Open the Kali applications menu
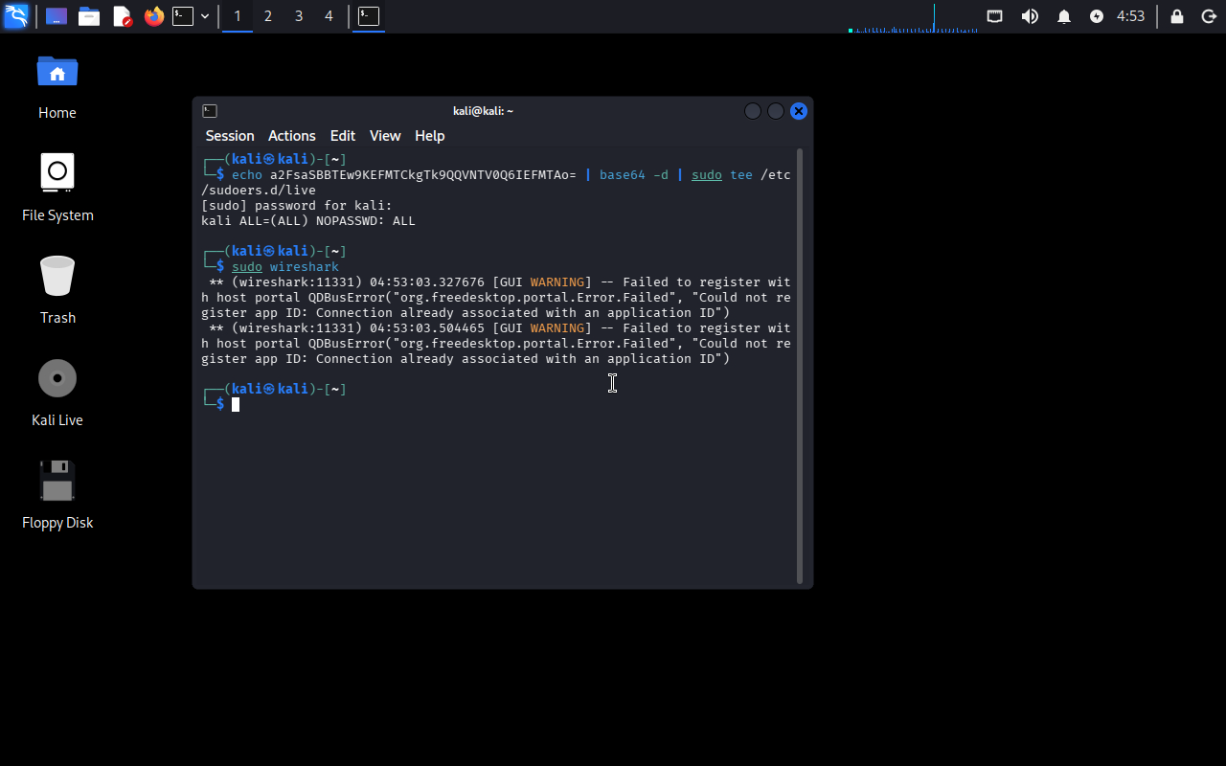This screenshot has width=1226, height=766. (x=16, y=16)
